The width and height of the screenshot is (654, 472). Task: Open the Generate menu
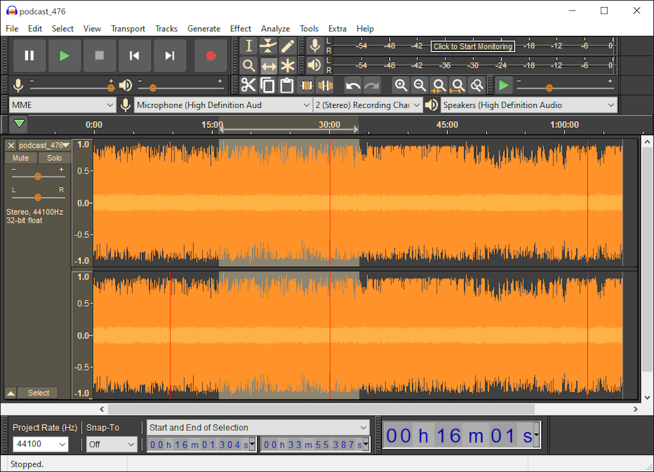(203, 29)
